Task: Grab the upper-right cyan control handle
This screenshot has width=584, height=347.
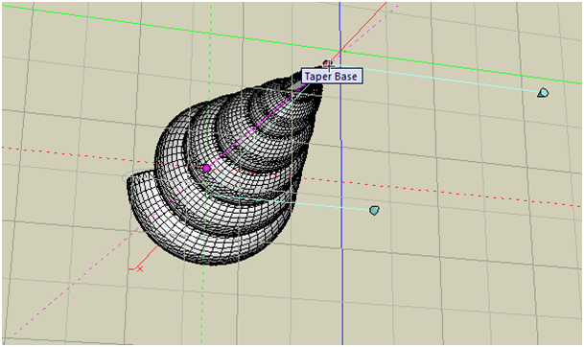Action: pyautogui.click(x=543, y=92)
